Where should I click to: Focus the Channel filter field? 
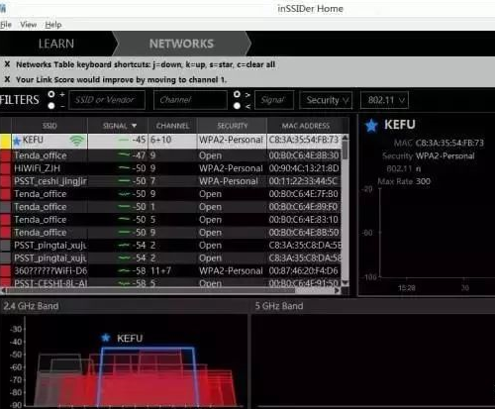(x=190, y=100)
